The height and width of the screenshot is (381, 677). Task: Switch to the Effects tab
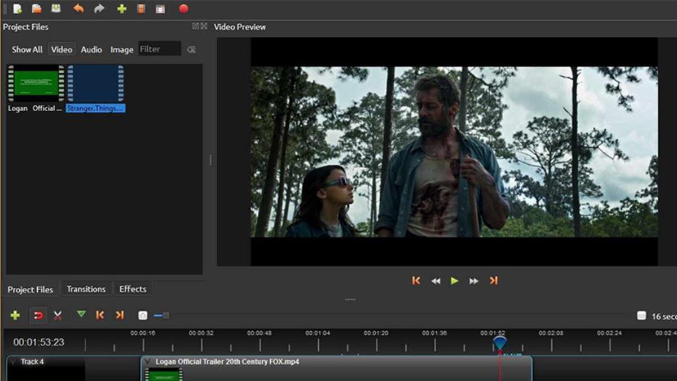point(133,288)
